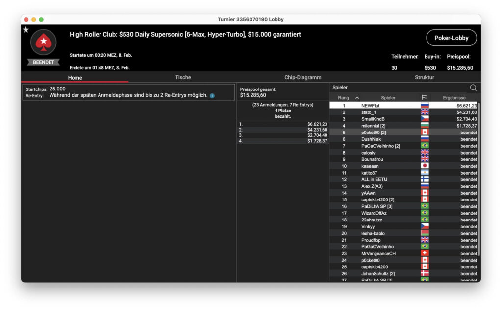Viewport: 502px width, 310px height.
Task: Select player NEWFlat in first place
Action: (370, 105)
